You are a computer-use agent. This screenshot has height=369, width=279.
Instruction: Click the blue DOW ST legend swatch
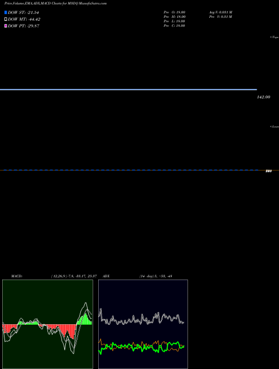[x=6, y=12]
